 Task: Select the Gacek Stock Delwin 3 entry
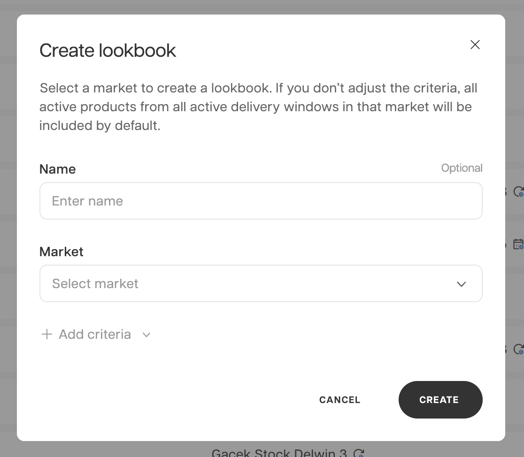click(279, 453)
